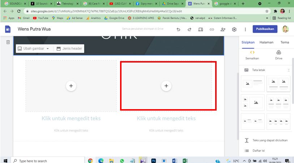The image size is (294, 163).
Task: Select the Sematkan embed option
Action: pyautogui.click(x=252, y=55)
